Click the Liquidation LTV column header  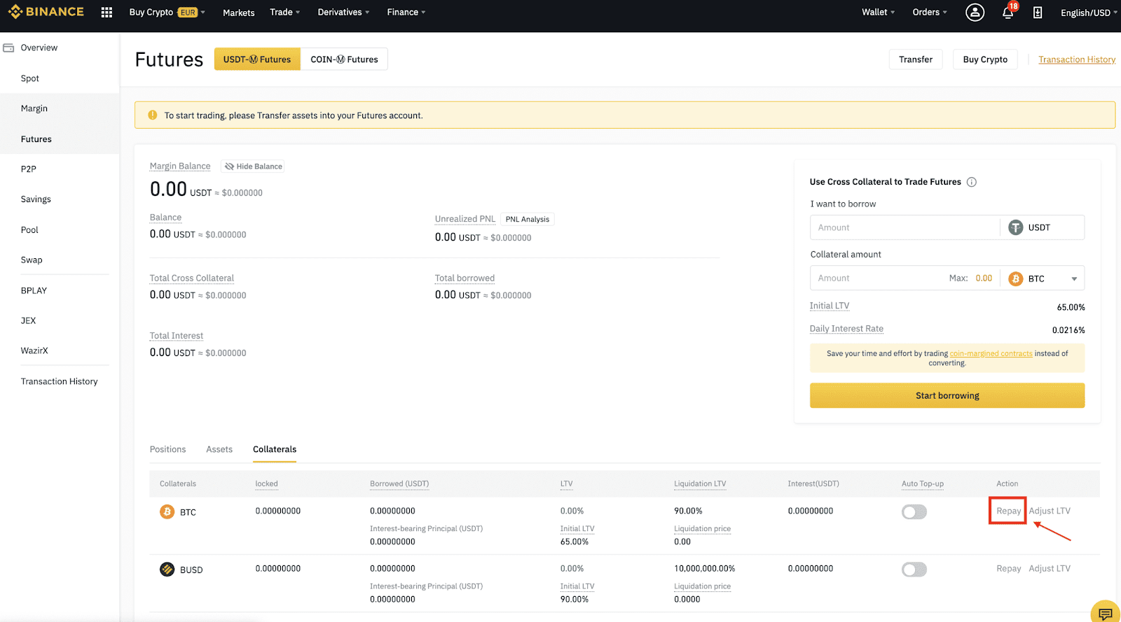700,483
